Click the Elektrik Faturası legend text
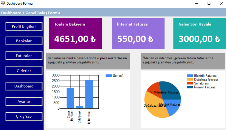The height and width of the screenshot is (130, 226). point(205,76)
